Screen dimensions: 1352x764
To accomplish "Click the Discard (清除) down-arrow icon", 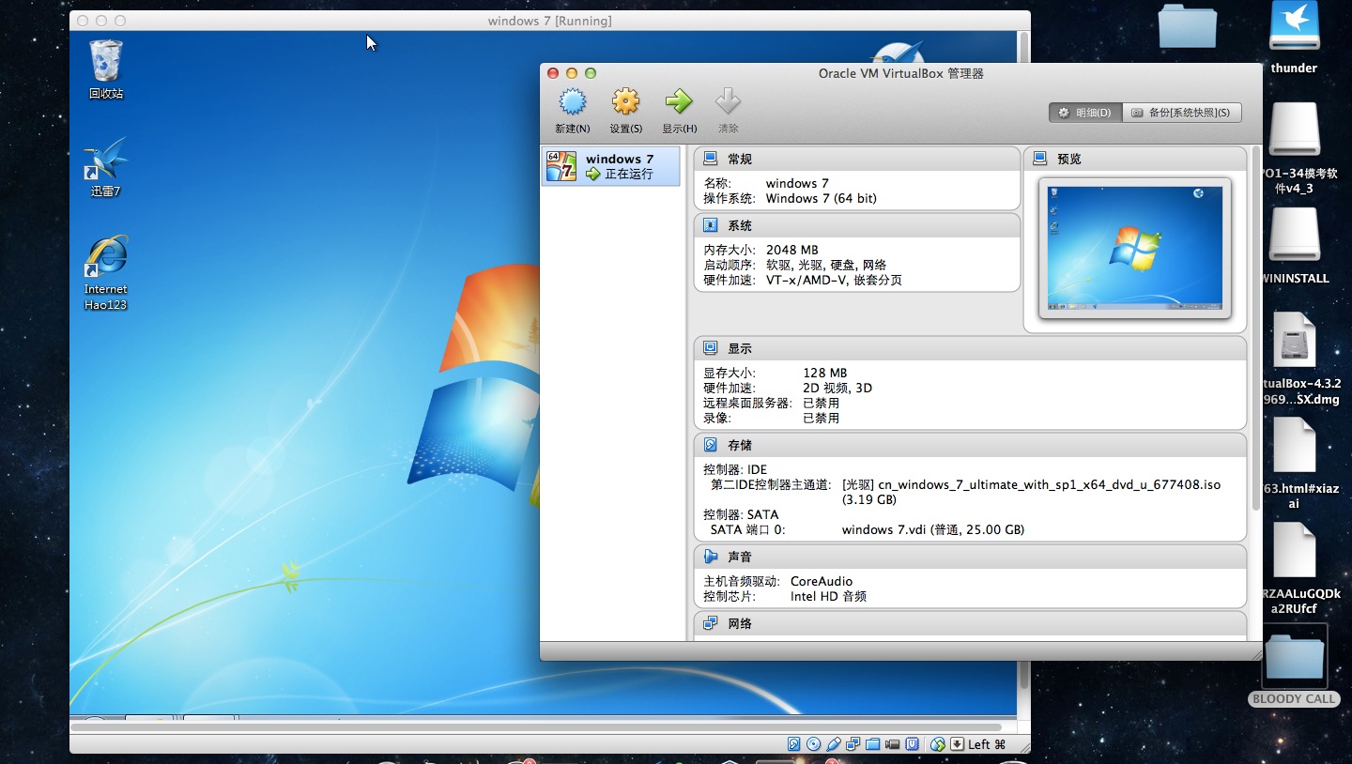I will pyautogui.click(x=729, y=102).
